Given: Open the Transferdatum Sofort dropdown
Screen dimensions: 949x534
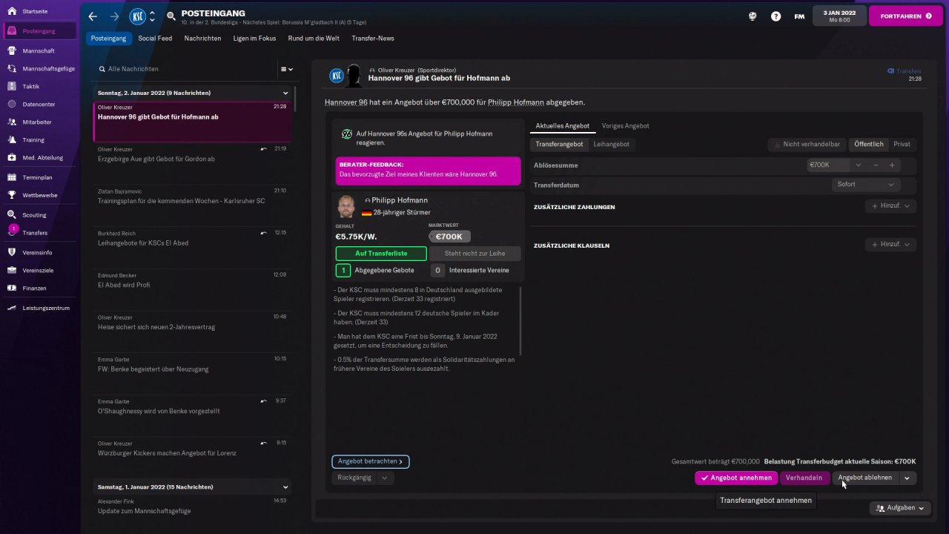Looking at the screenshot, I should point(867,185).
